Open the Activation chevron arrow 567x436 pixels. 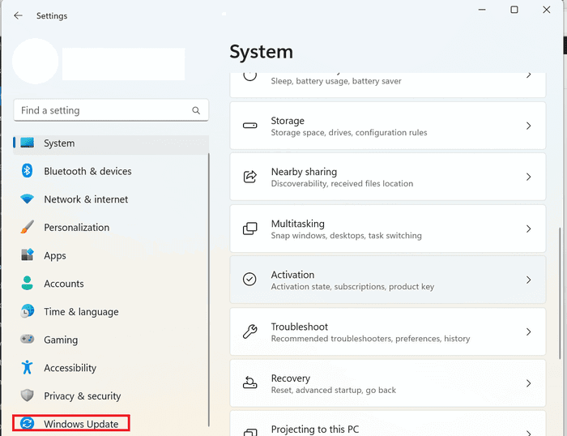pyautogui.click(x=529, y=280)
